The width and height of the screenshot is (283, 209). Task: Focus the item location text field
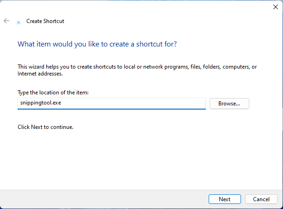[111, 103]
